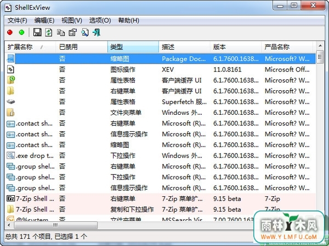Click the 复制和下拉操作 type cell
Screen dimensions: 329x246
click(x=132, y=209)
